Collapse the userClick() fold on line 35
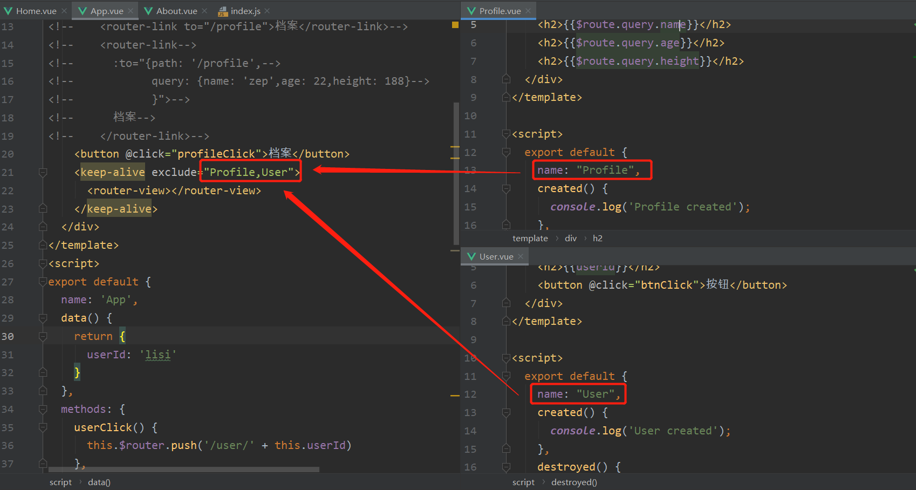The height and width of the screenshot is (490, 916). [x=43, y=428]
